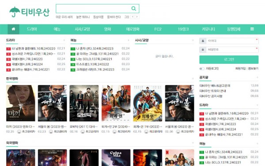Viewport: 265px width, 166px height.
Task: Open the hamburger menu icon
Action: (252, 29)
